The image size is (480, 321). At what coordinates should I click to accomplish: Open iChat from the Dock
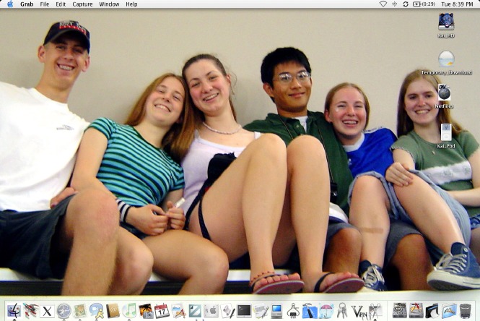(x=97, y=311)
